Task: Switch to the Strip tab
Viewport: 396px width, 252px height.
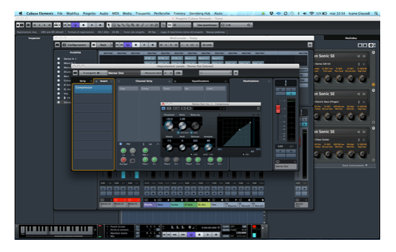Action: tap(83, 81)
